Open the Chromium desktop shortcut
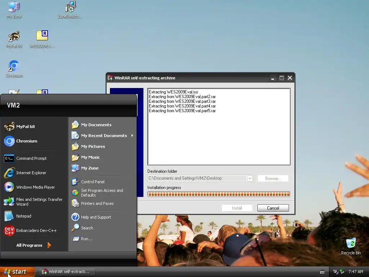This screenshot has height=277, width=369. pos(14,69)
